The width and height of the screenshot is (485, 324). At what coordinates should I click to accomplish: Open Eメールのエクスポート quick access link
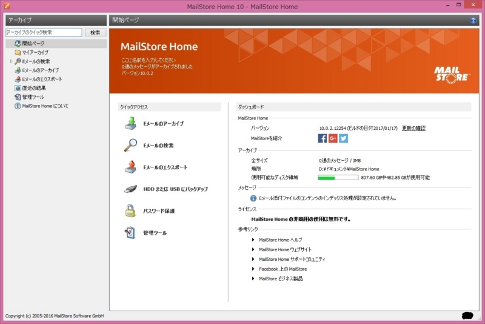click(165, 167)
